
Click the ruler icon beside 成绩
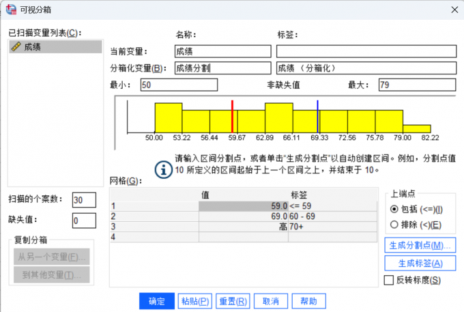tap(16, 46)
